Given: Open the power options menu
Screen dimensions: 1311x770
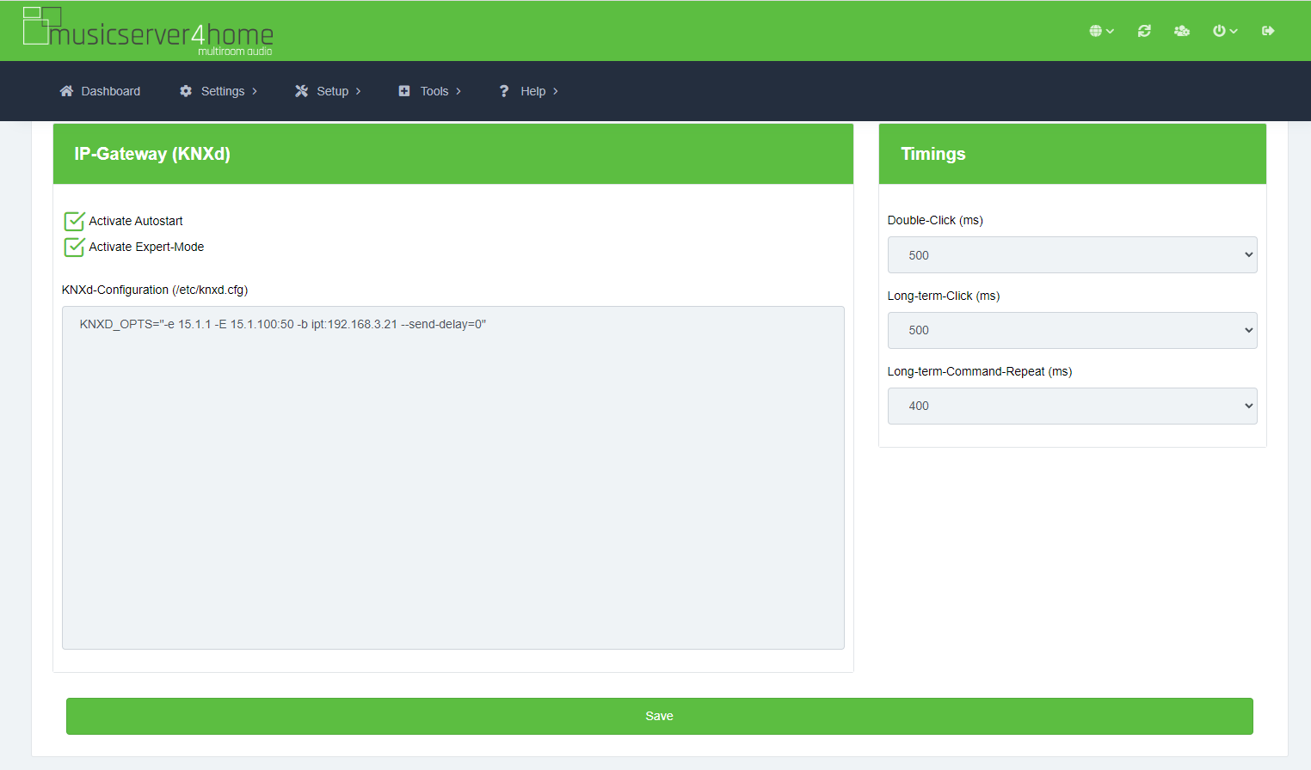Looking at the screenshot, I should (x=1225, y=31).
